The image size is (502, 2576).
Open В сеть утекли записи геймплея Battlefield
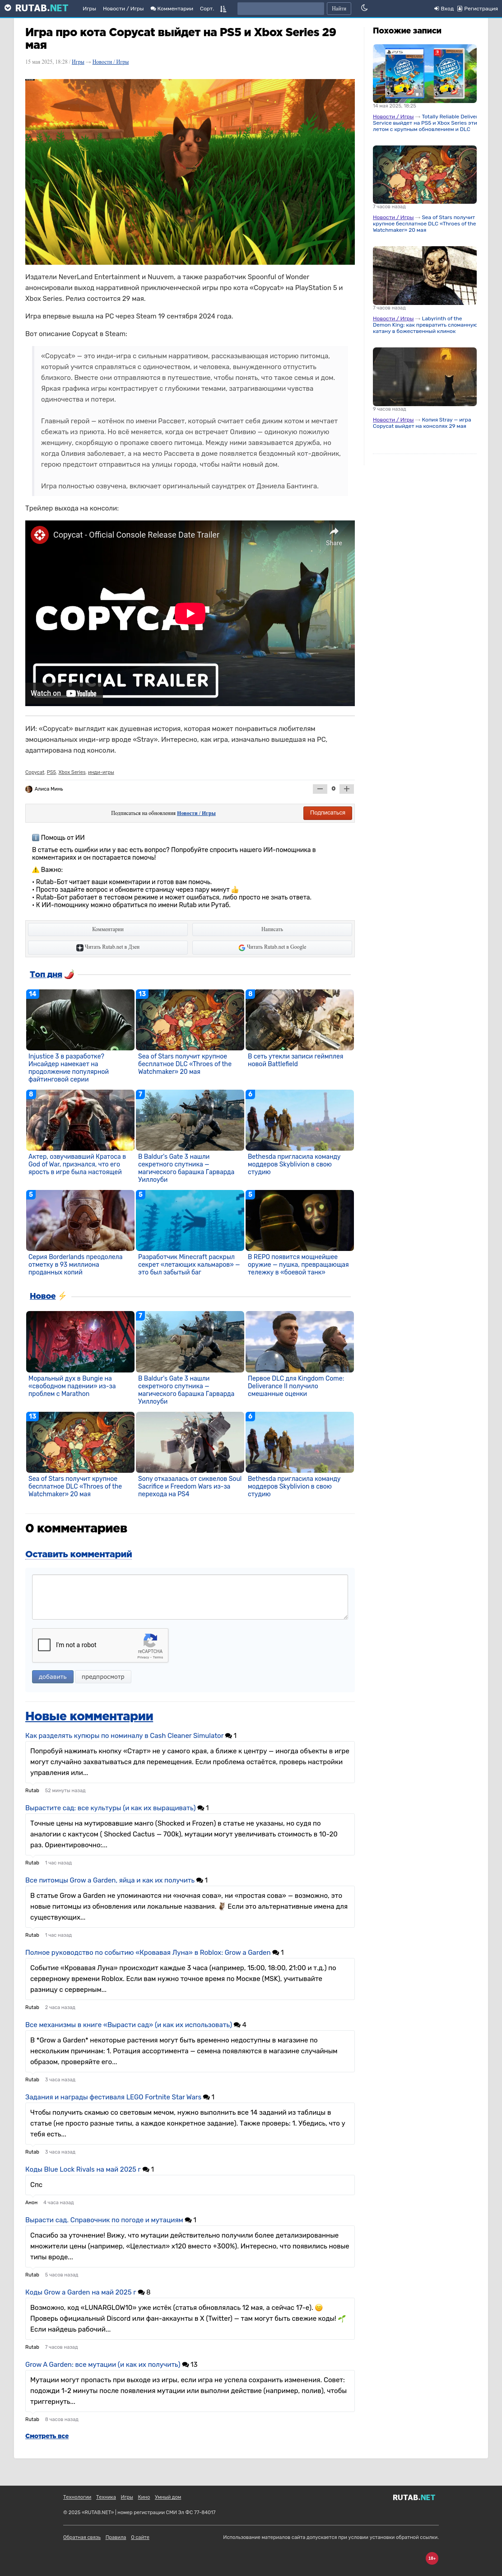pyautogui.click(x=295, y=1060)
